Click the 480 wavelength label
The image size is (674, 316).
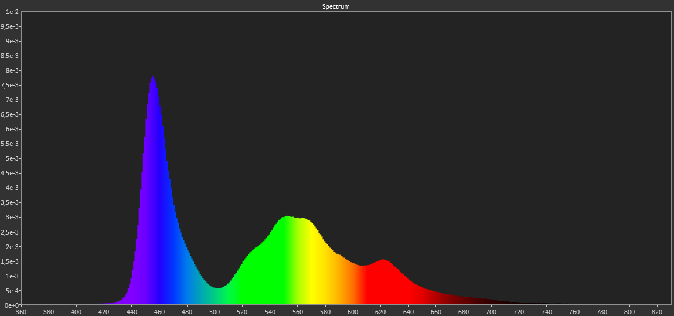point(187,311)
